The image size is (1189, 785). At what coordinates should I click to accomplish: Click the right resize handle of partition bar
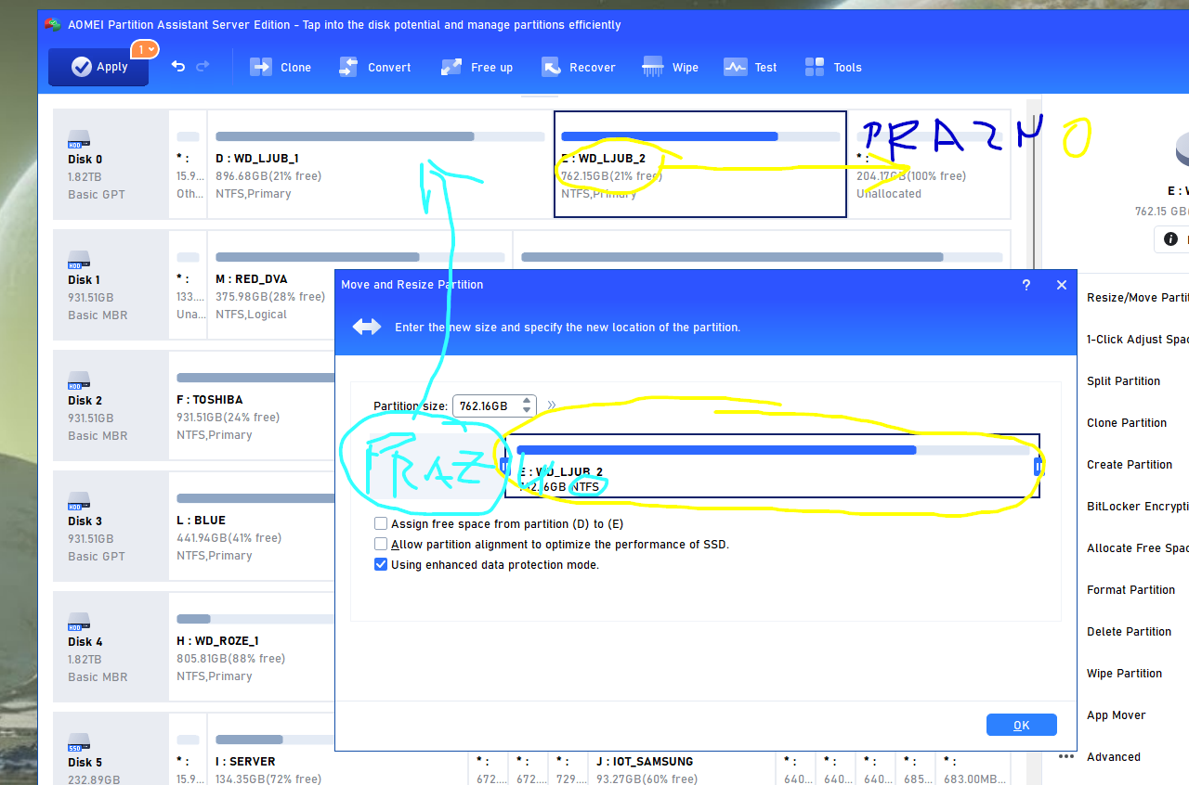tap(1038, 466)
